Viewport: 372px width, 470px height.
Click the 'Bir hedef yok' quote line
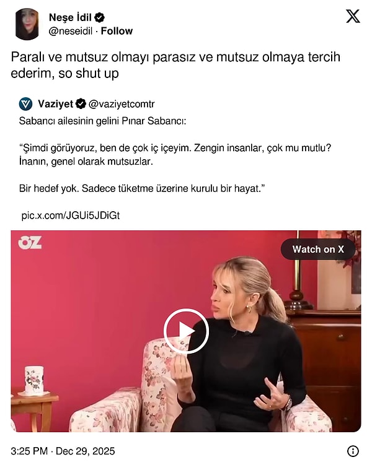click(142, 188)
